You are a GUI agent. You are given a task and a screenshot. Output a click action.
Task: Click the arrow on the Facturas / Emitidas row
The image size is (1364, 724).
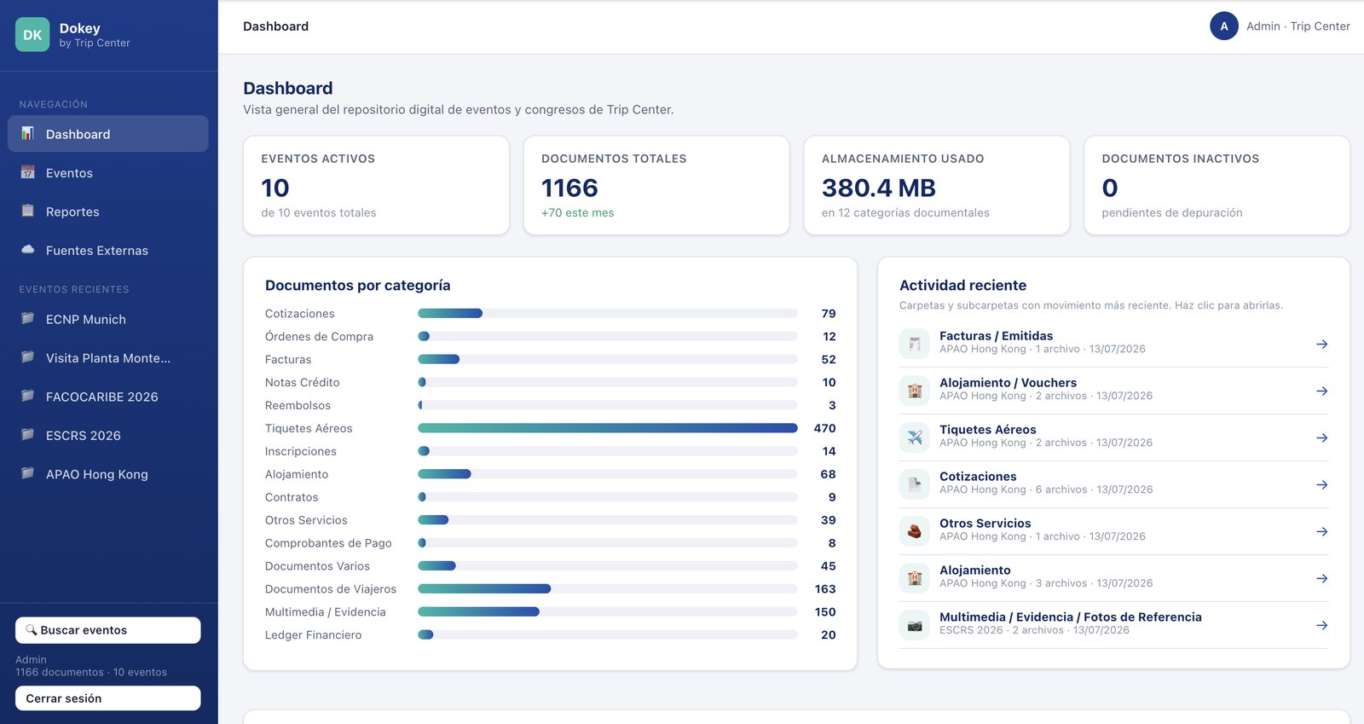click(x=1322, y=344)
